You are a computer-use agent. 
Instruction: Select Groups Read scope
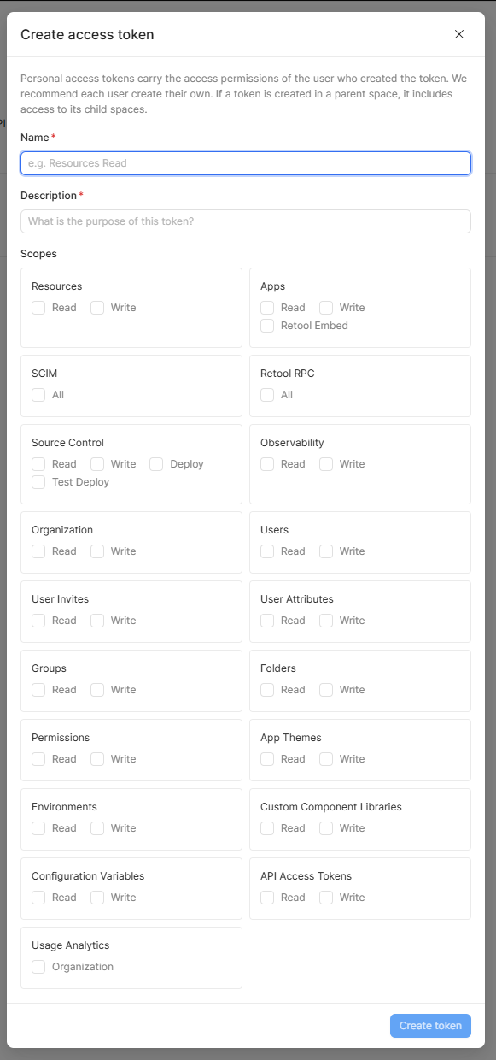(x=38, y=690)
